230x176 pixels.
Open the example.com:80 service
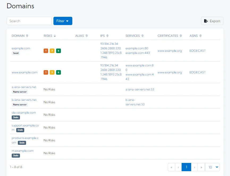pos(137,48)
